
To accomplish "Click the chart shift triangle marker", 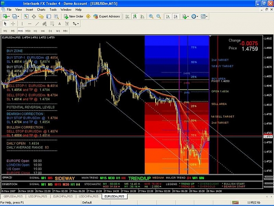I will pos(210,36).
